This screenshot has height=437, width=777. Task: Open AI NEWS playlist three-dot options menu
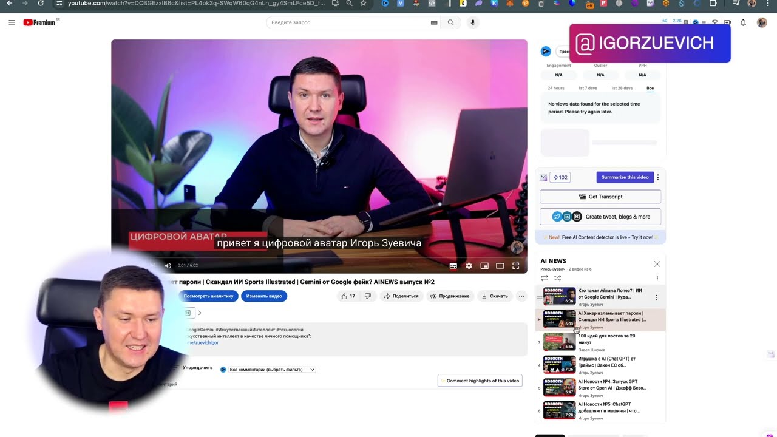point(657,278)
